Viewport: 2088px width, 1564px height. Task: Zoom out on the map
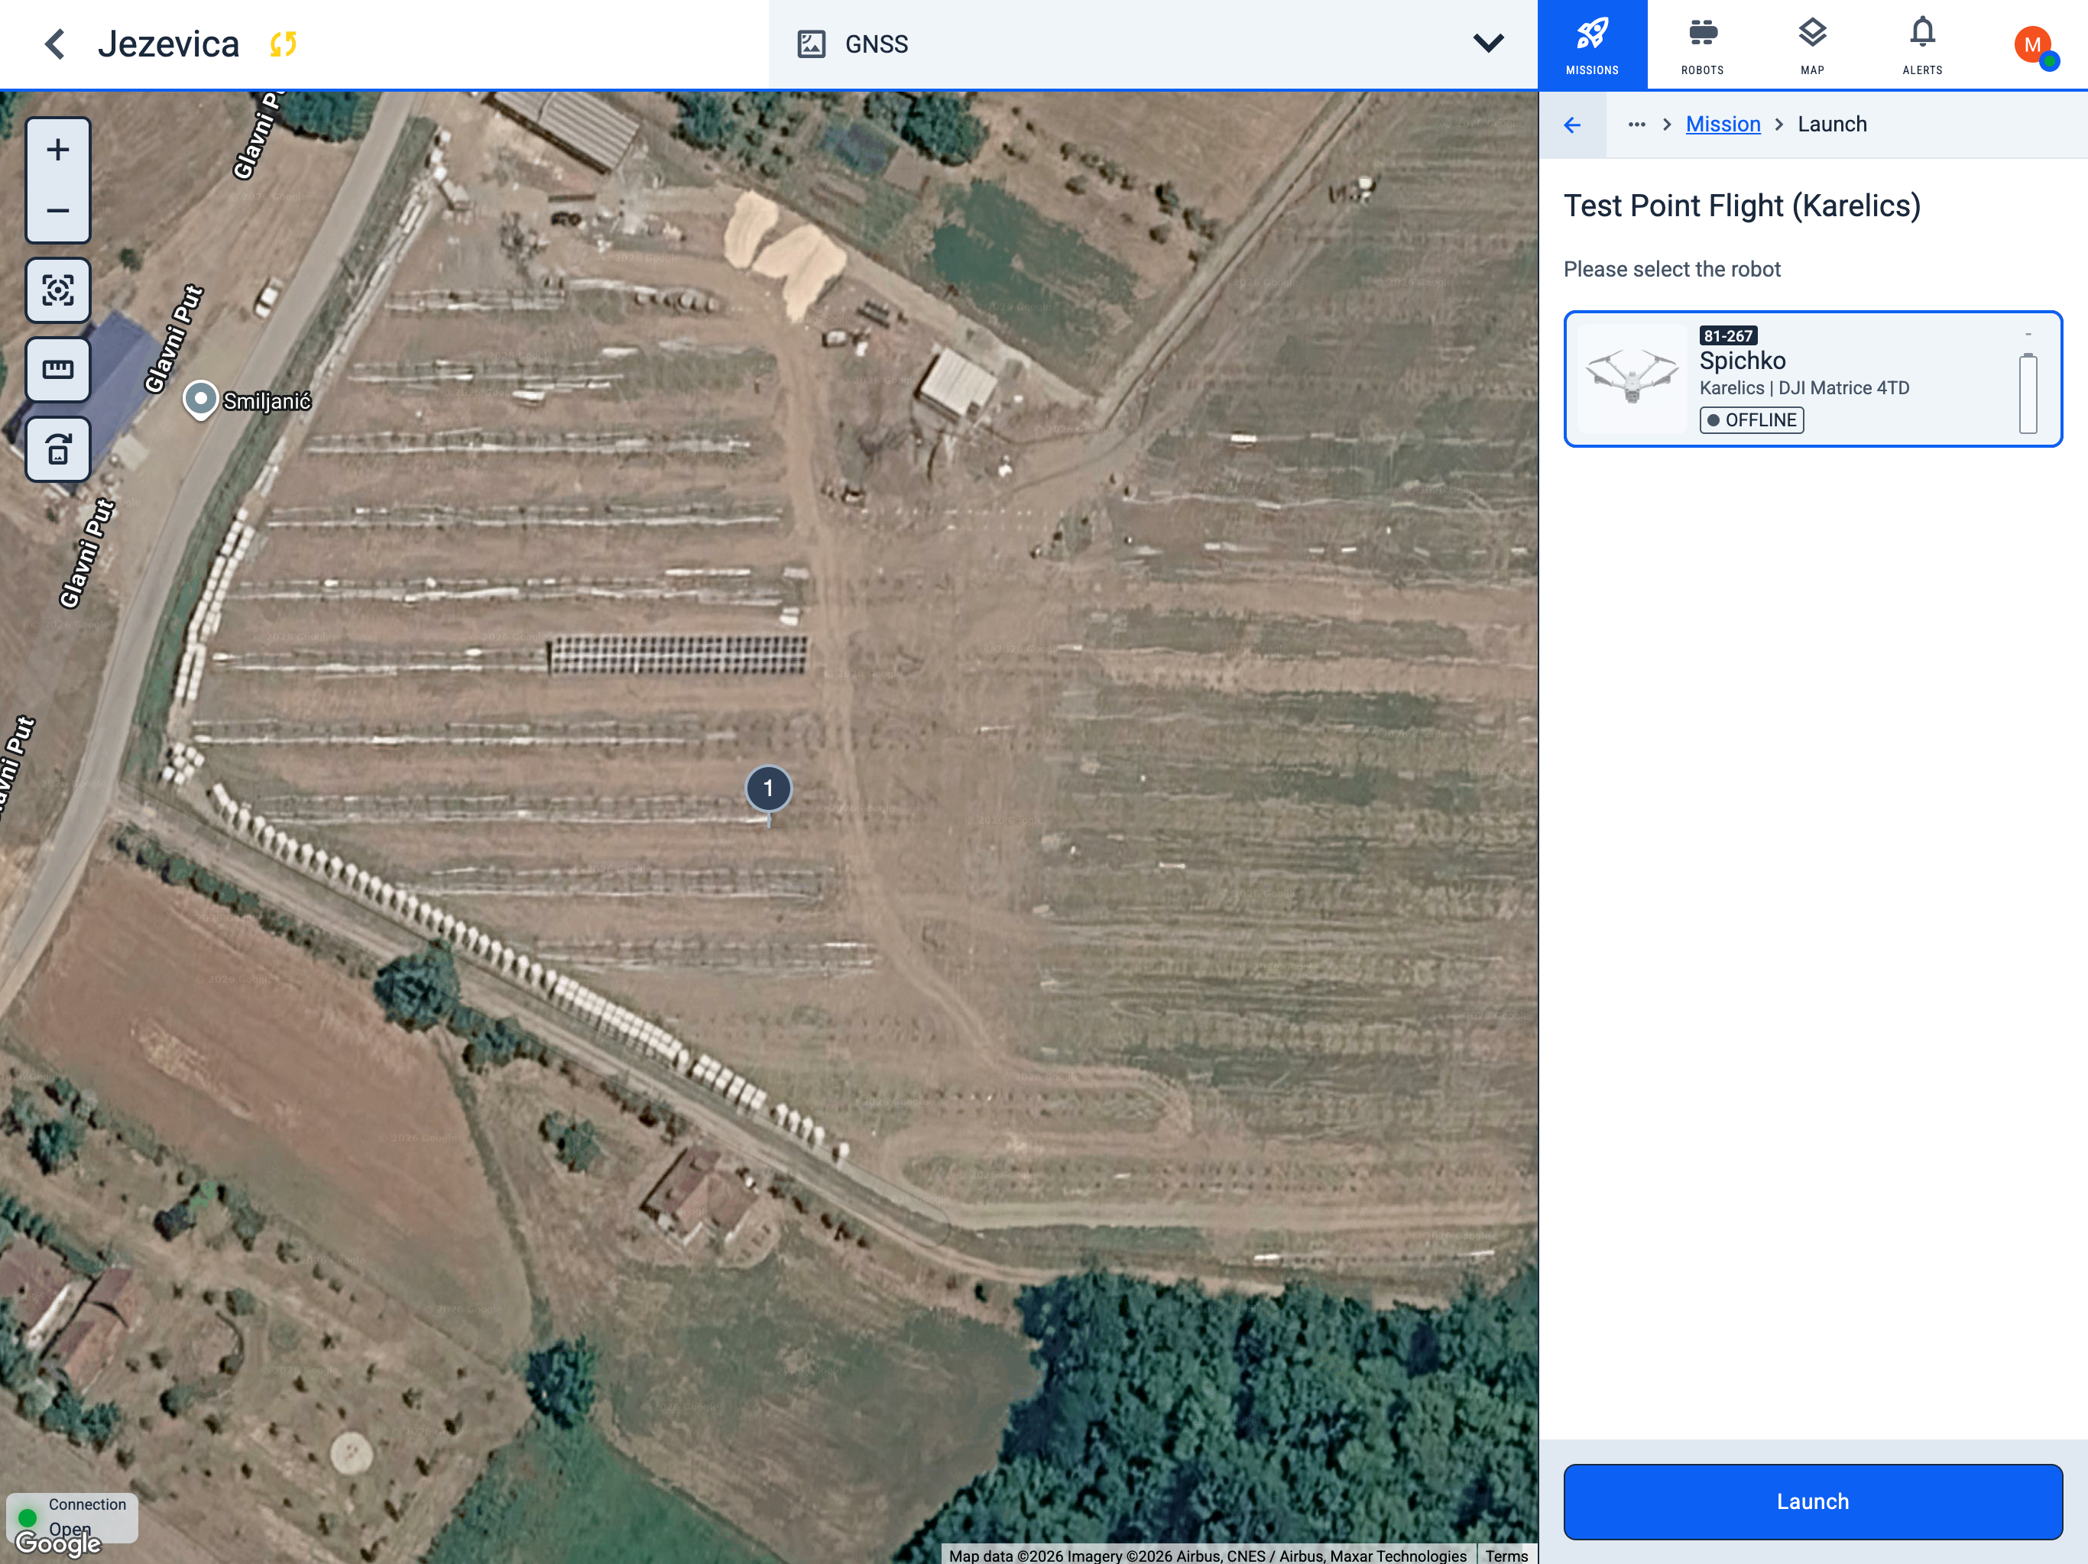(57, 210)
